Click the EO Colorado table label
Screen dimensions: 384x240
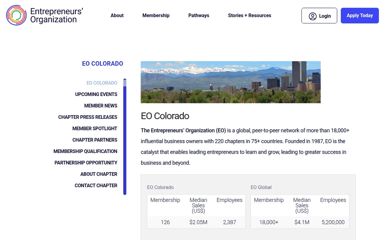click(160, 188)
